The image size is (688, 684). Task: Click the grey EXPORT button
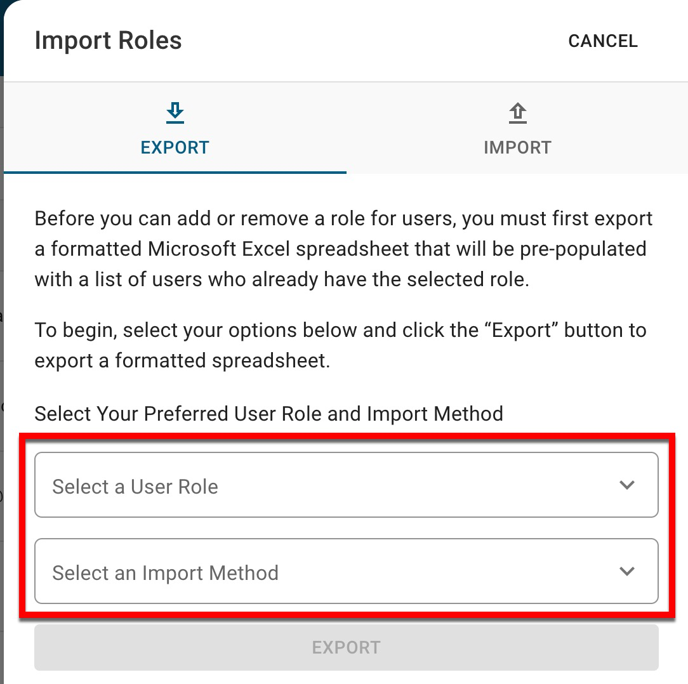(346, 647)
